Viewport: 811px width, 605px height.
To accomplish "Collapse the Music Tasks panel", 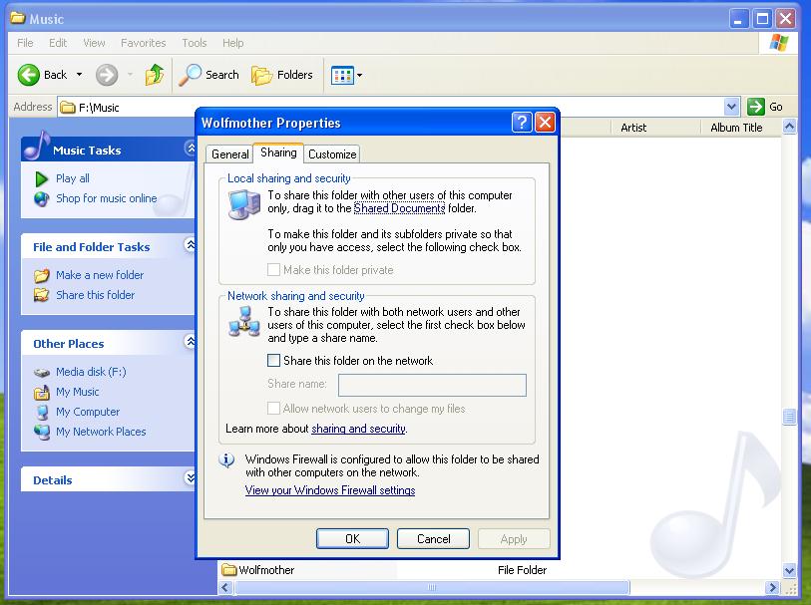I will [x=190, y=149].
